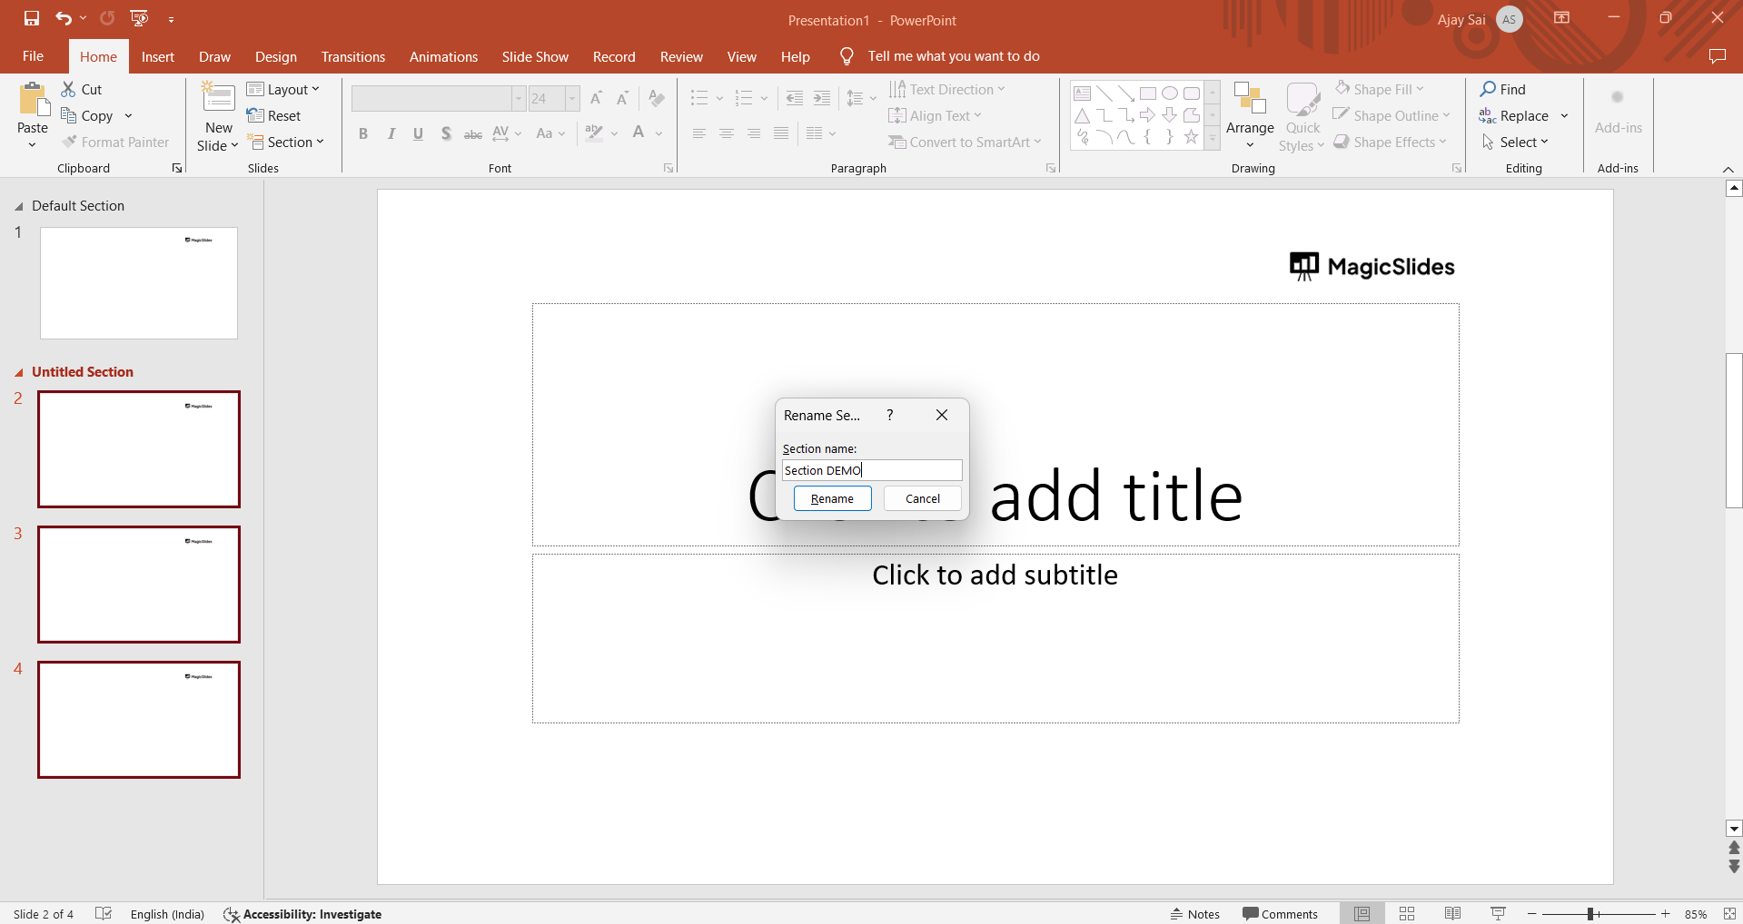Open the Design ribbon tab
Screen dimensions: 1743x924
(275, 56)
